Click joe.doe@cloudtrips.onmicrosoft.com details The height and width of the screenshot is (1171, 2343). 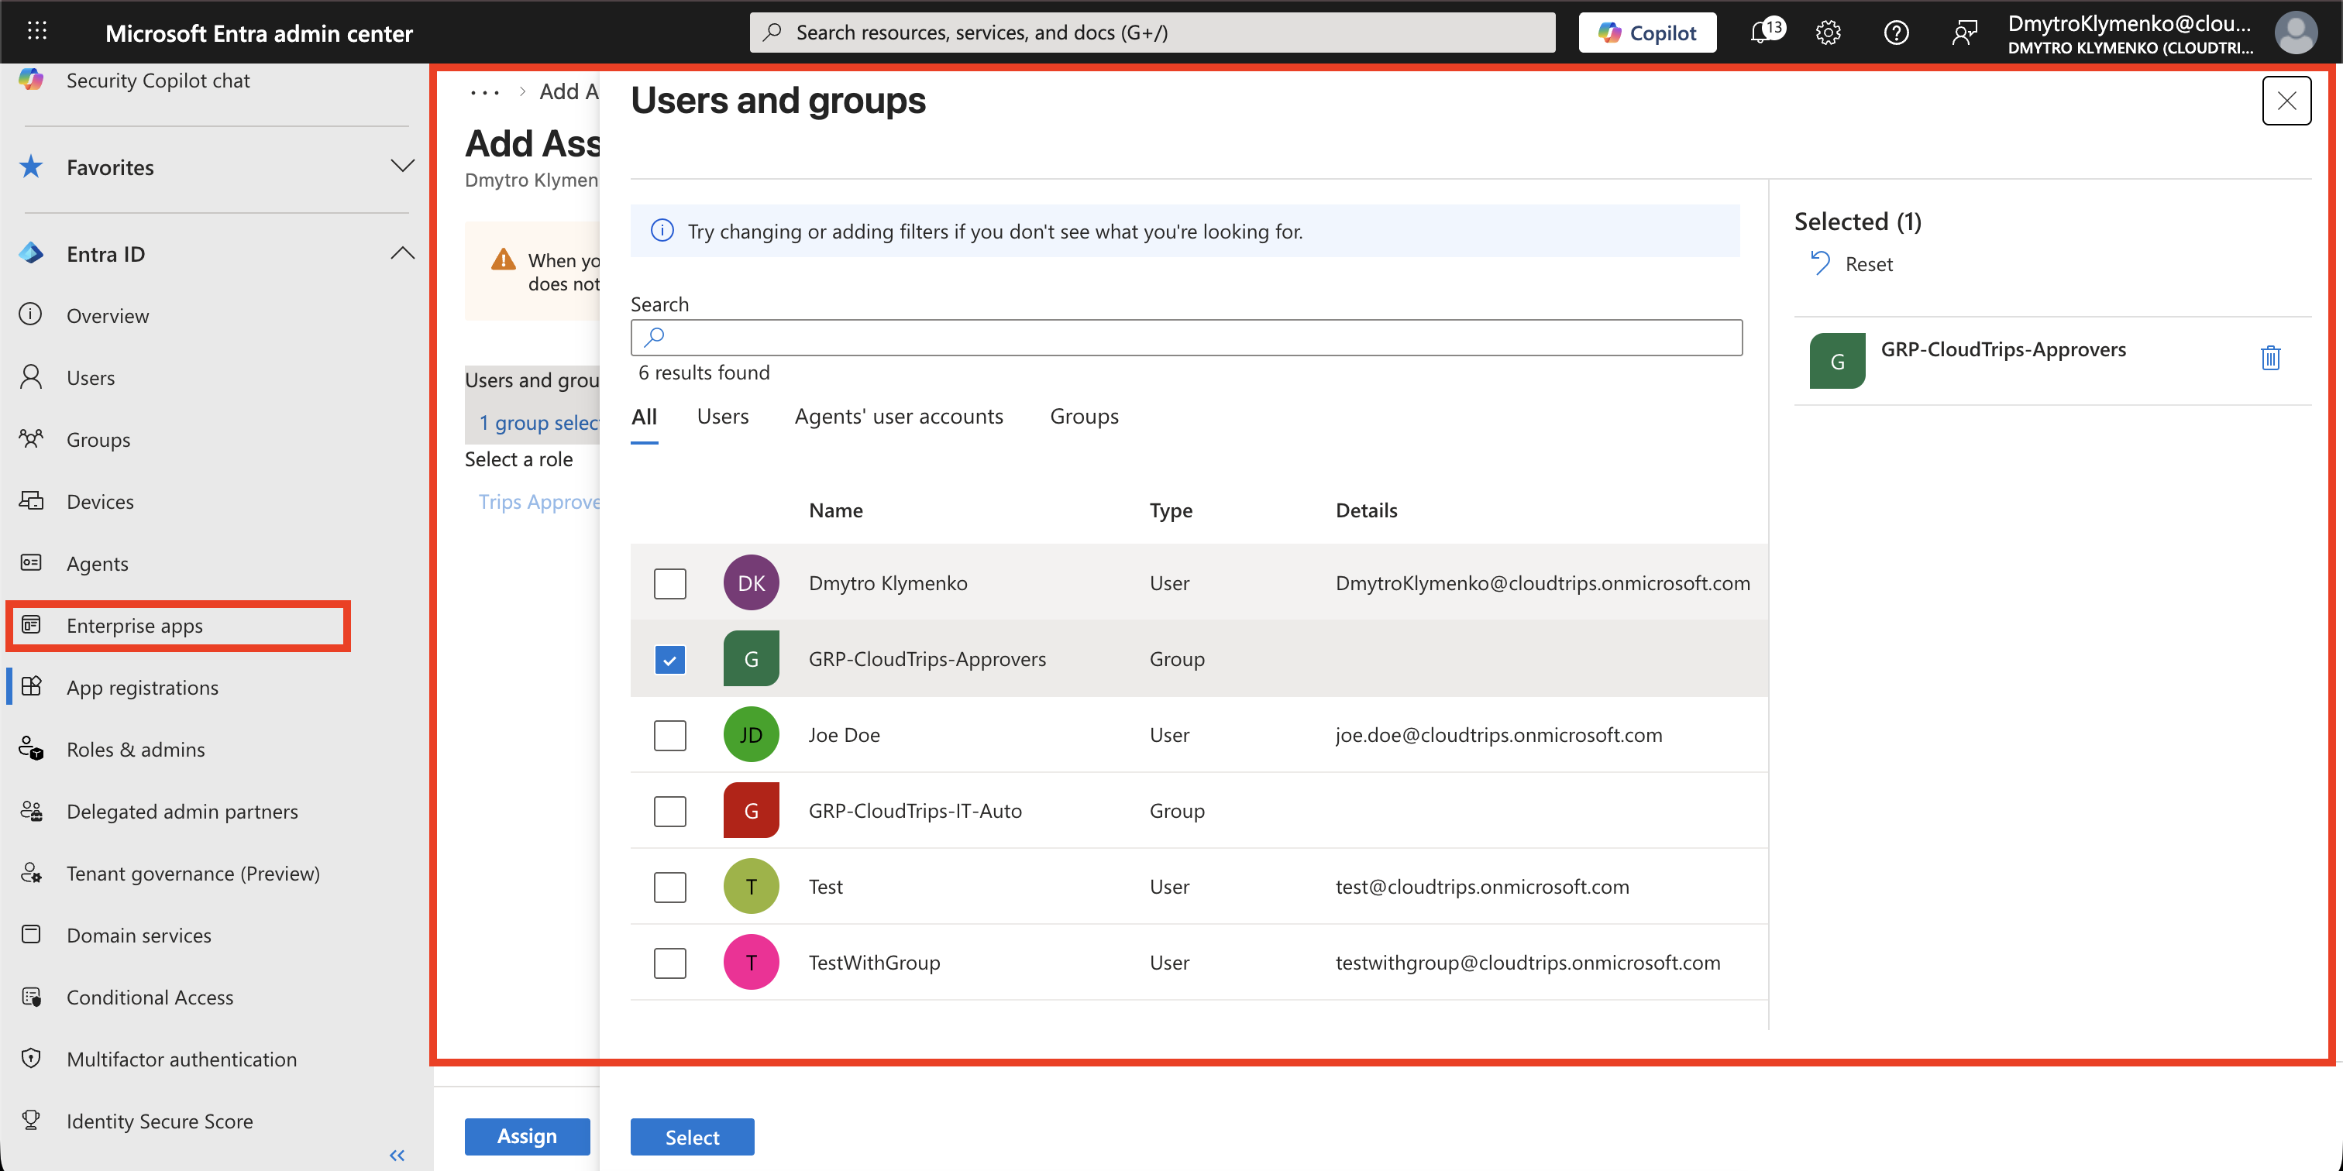(x=1498, y=735)
